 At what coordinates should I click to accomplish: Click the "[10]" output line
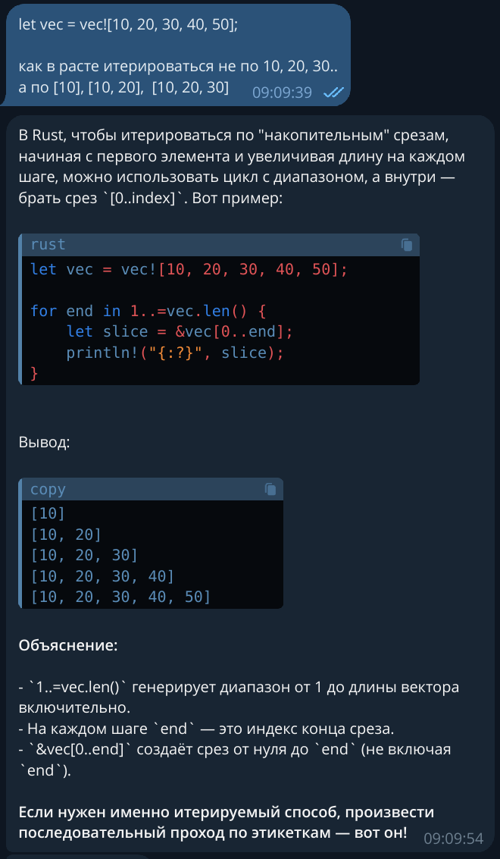(48, 513)
